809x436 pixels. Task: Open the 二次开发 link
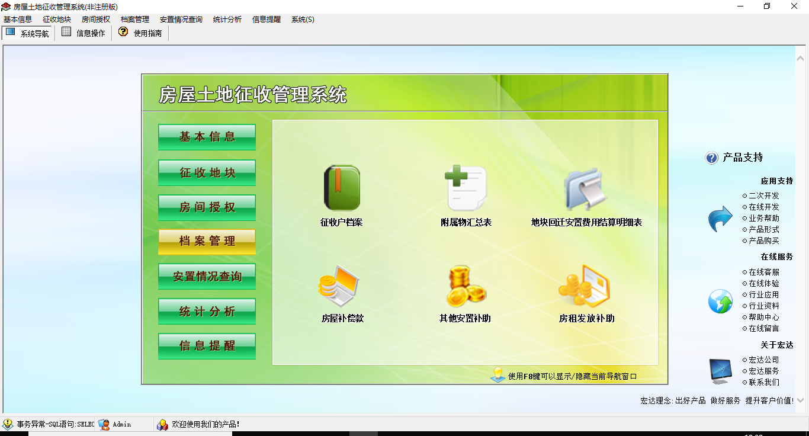[764, 195]
